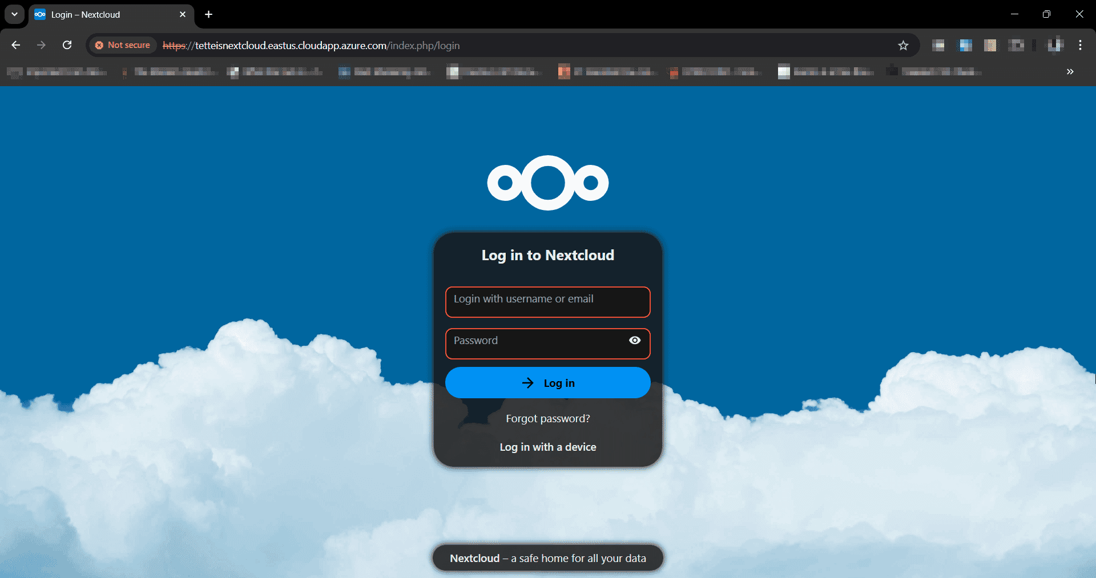
Task: Close the Login – Nextcloud tab
Action: (x=183, y=14)
